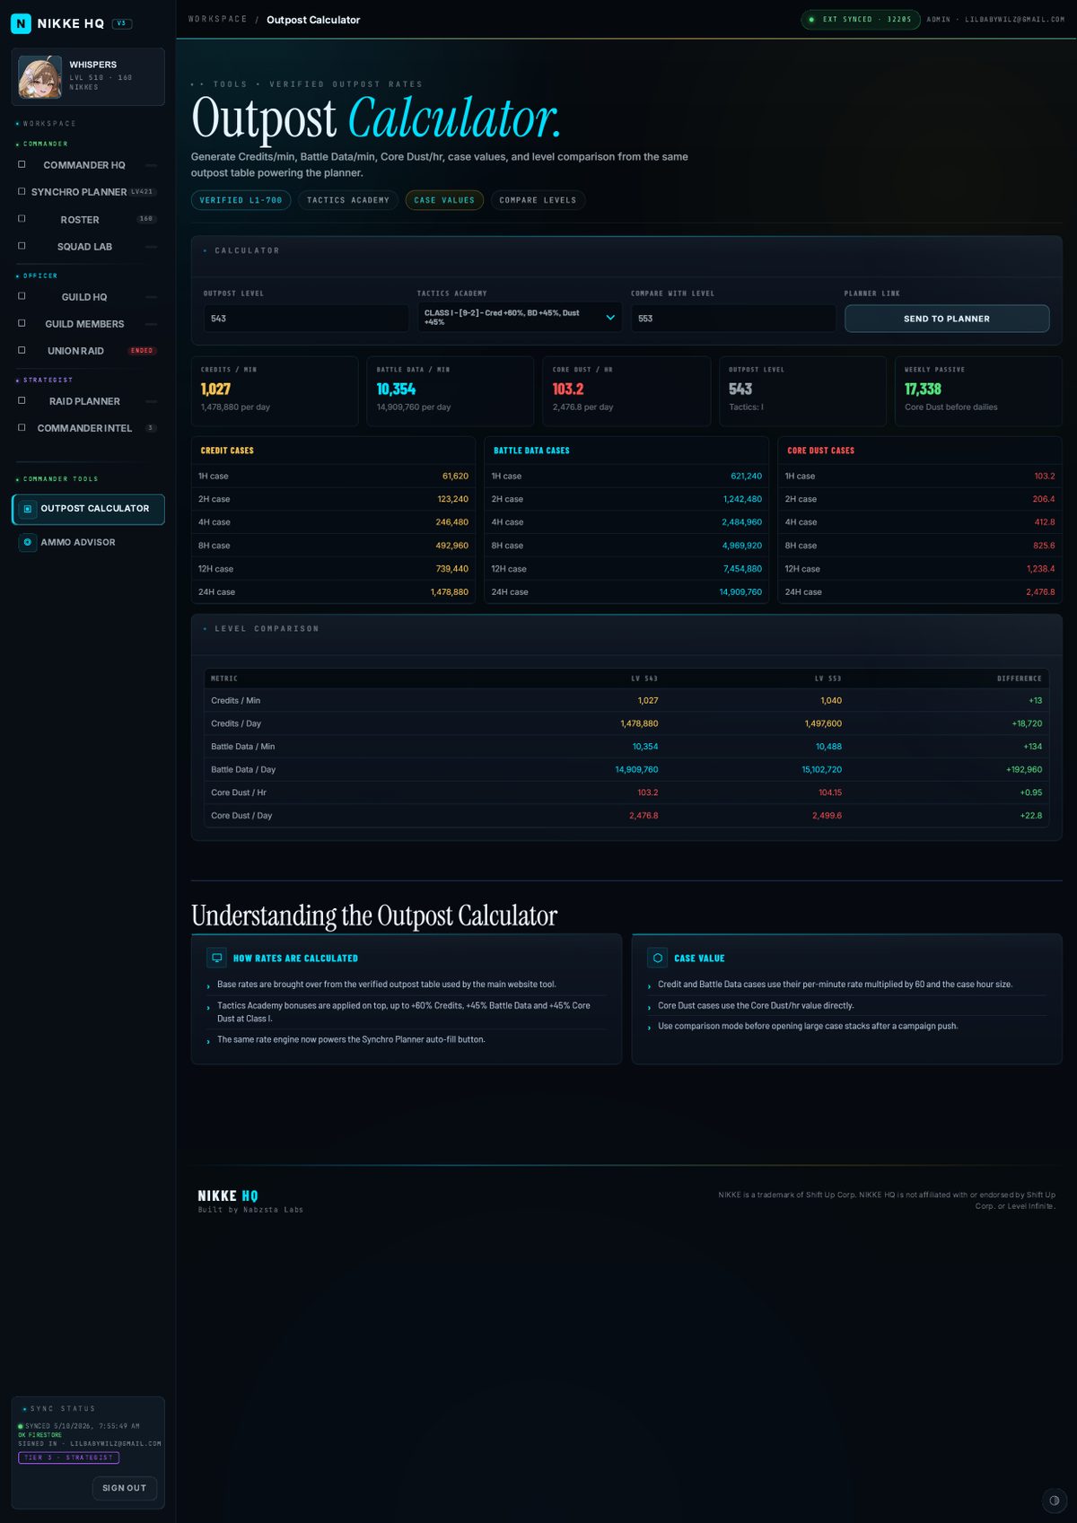
Task: Open Union Raid in the sidebar
Action: 88,351
